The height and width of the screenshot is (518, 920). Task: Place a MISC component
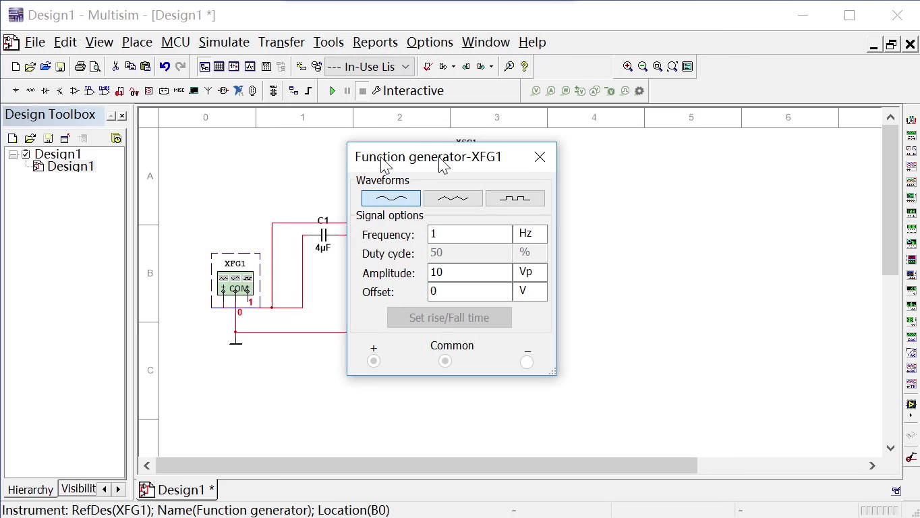179,91
